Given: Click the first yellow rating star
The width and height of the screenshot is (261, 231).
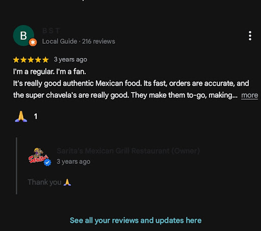Looking at the screenshot, I should 16,60.
